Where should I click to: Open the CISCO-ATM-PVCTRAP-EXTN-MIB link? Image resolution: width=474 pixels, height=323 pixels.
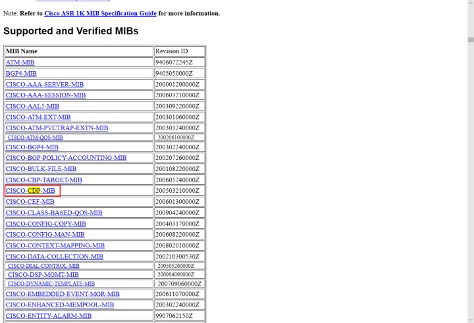tap(57, 128)
